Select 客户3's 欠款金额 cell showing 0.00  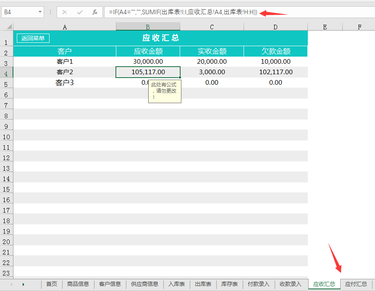click(275, 83)
